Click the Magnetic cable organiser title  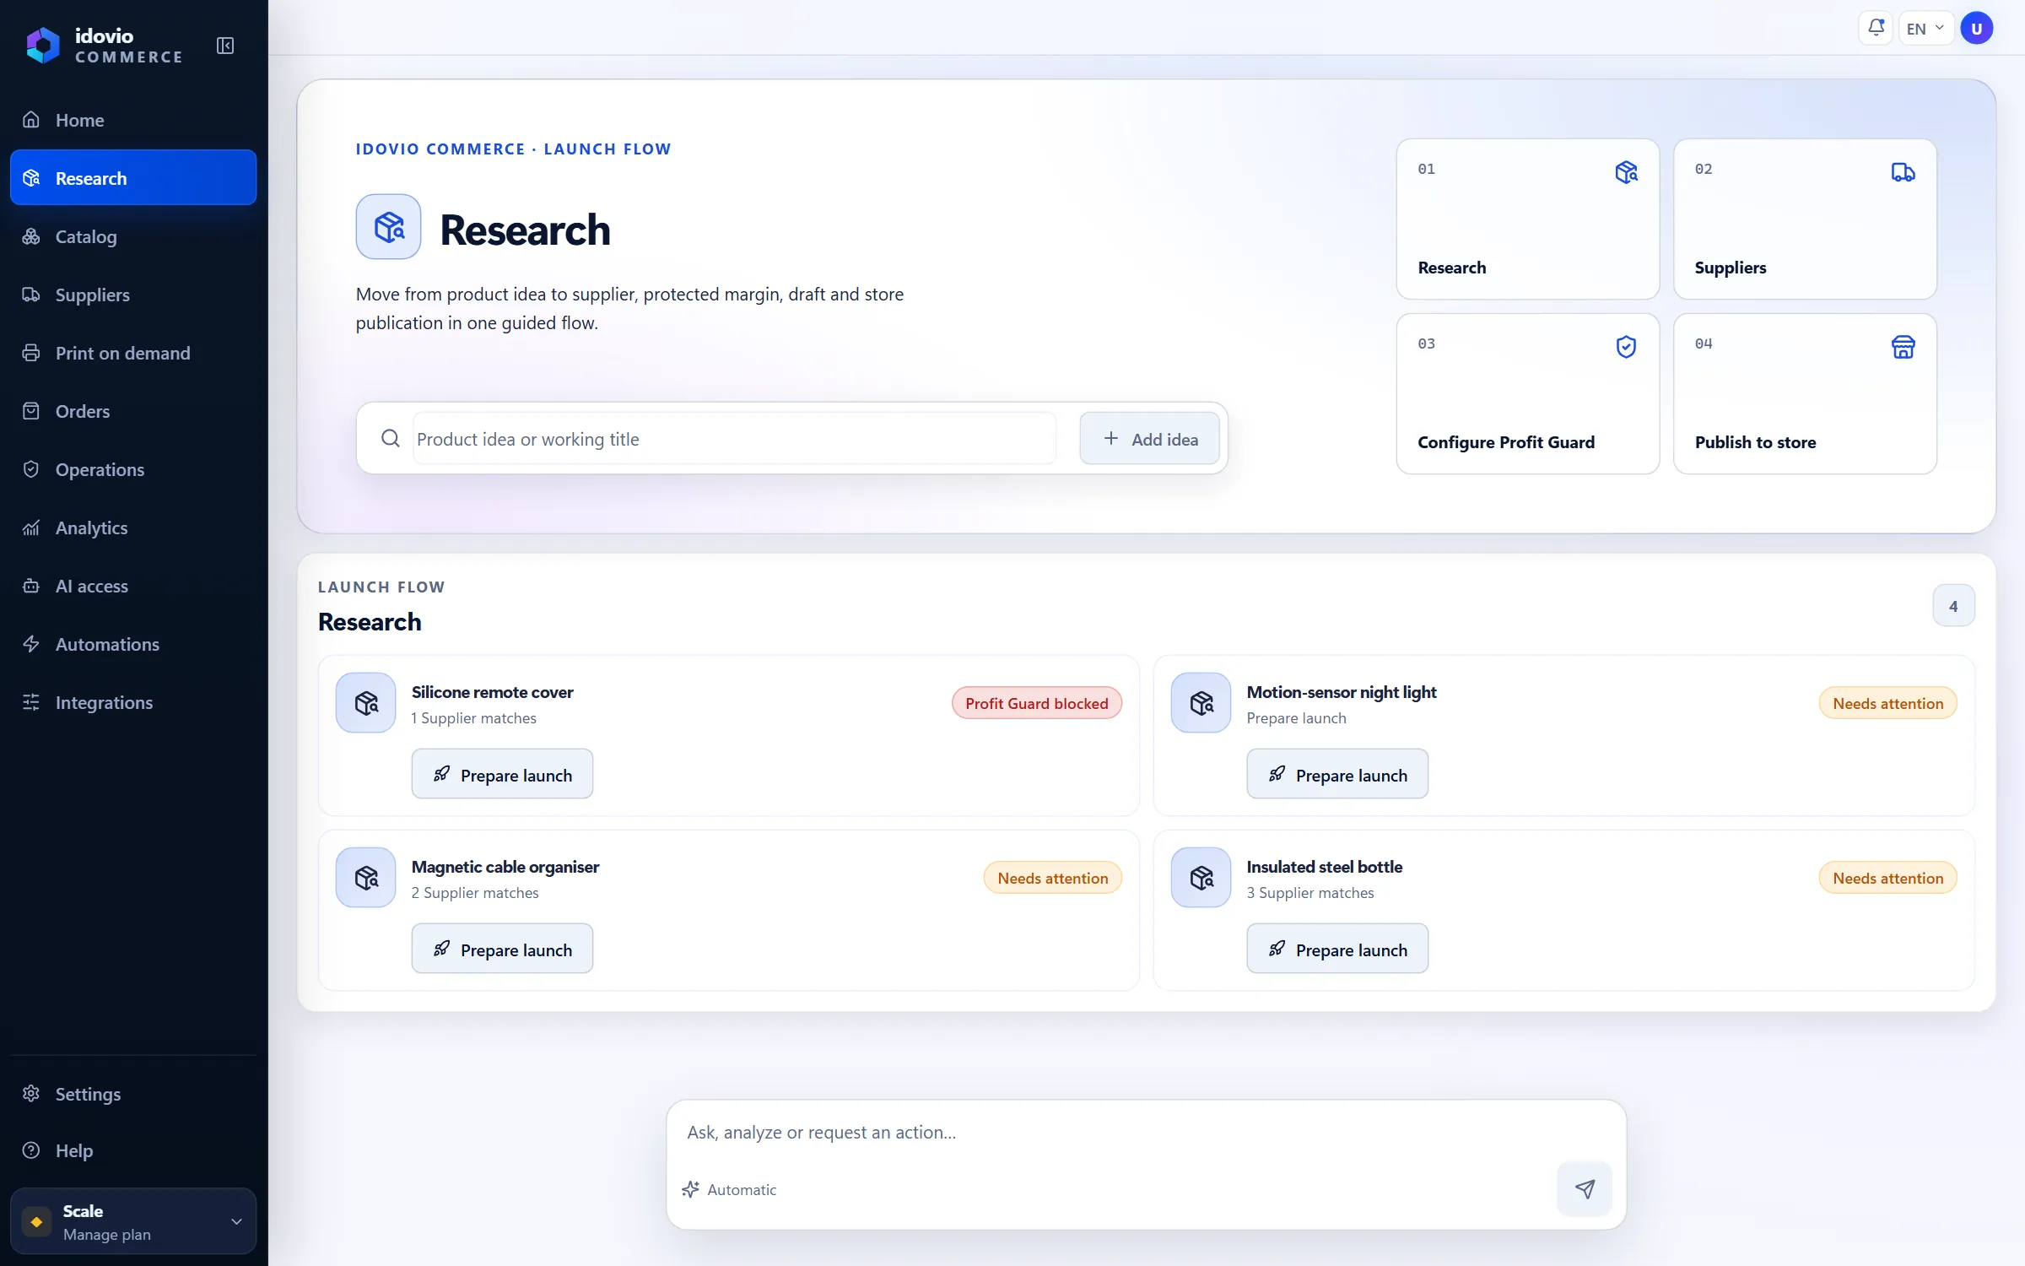coord(505,867)
